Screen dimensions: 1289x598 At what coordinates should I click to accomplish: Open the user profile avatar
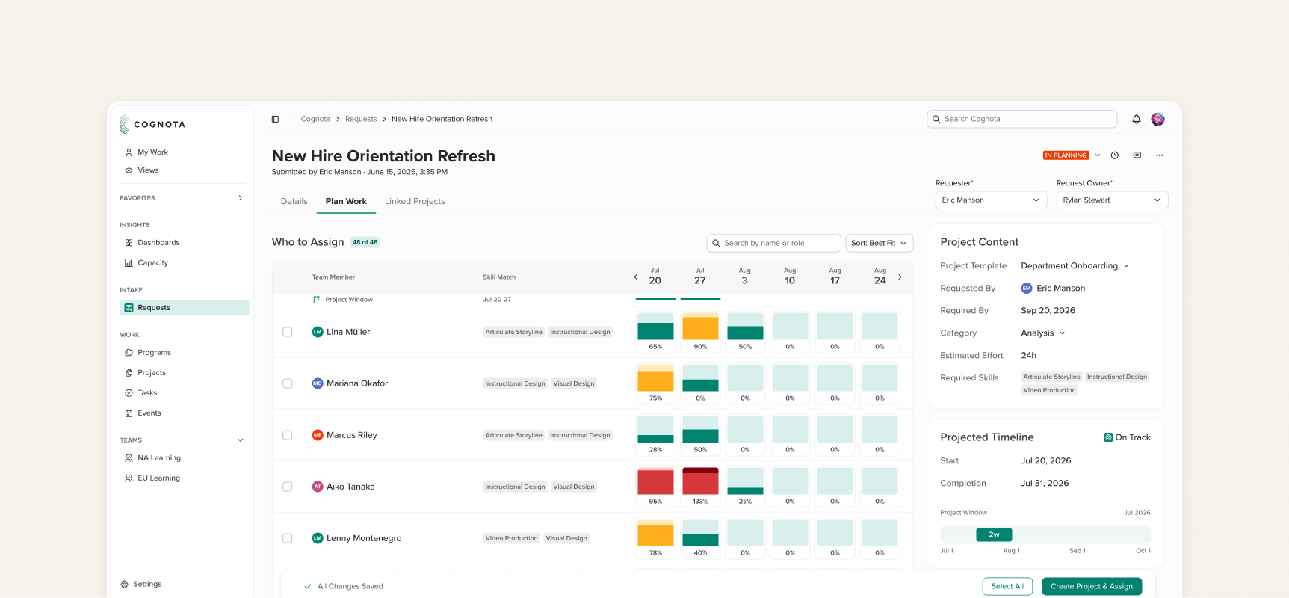click(x=1158, y=119)
